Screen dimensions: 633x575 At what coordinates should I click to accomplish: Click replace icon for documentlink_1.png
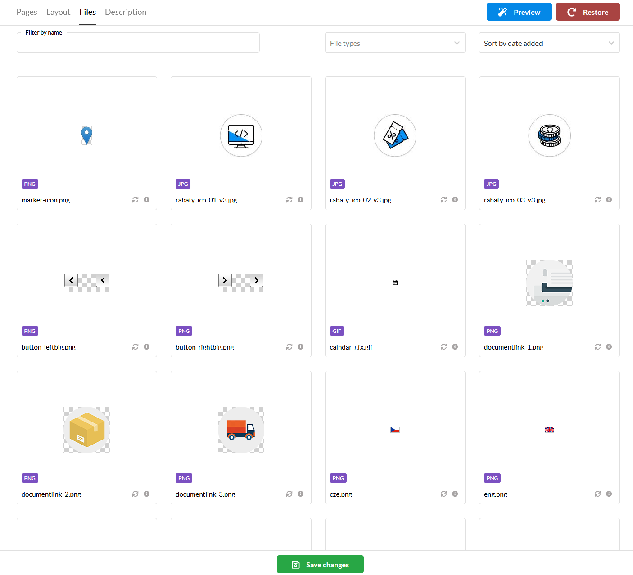598,347
